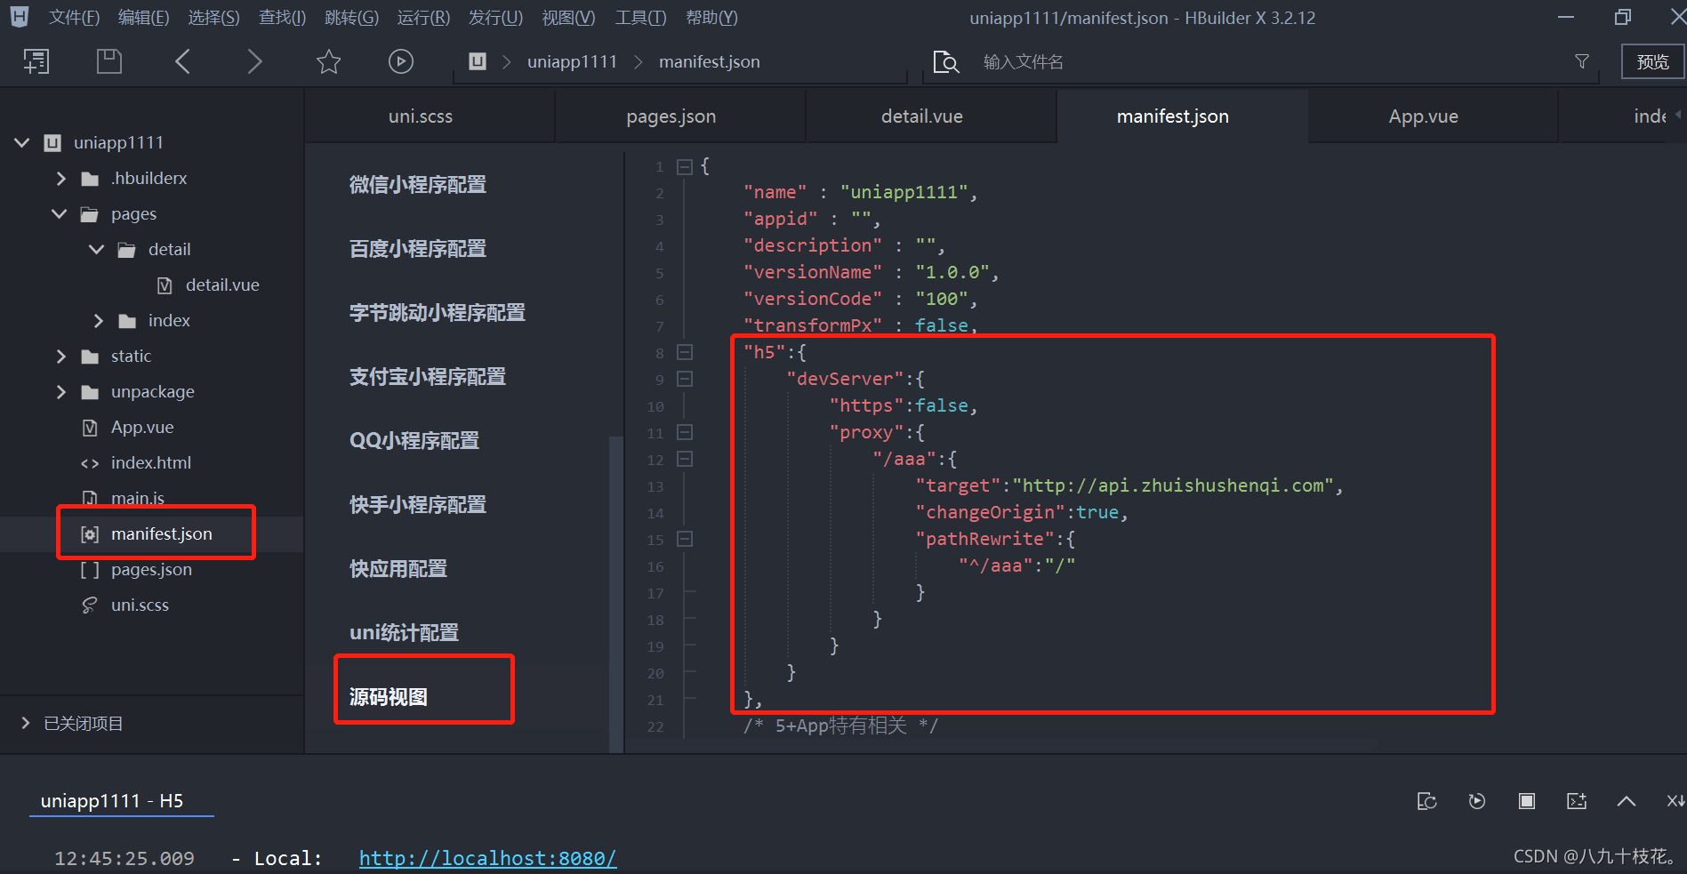Select 源码视图 source view
The image size is (1687, 874).
coord(389,696)
